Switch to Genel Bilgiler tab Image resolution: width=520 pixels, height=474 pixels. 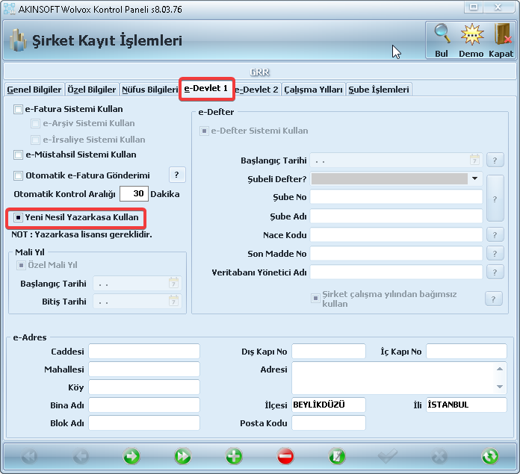34,90
